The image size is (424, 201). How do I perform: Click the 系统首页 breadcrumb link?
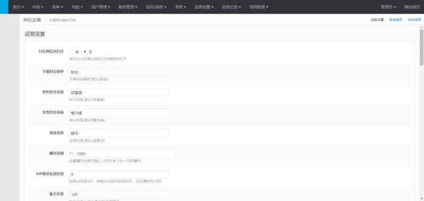coord(396,20)
